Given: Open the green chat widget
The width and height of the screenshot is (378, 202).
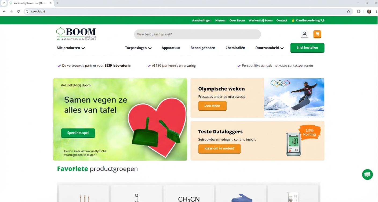Looking at the screenshot, I should (x=367, y=175).
